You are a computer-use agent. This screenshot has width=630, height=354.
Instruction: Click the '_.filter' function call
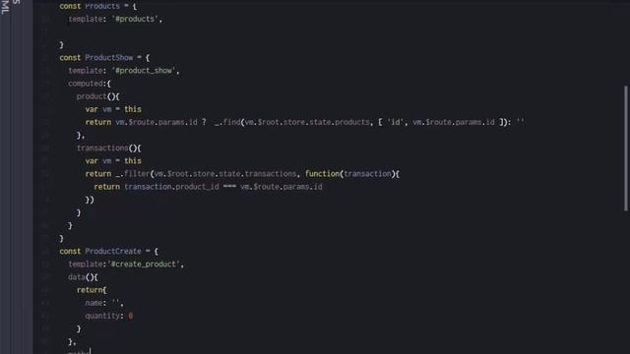click(x=133, y=174)
